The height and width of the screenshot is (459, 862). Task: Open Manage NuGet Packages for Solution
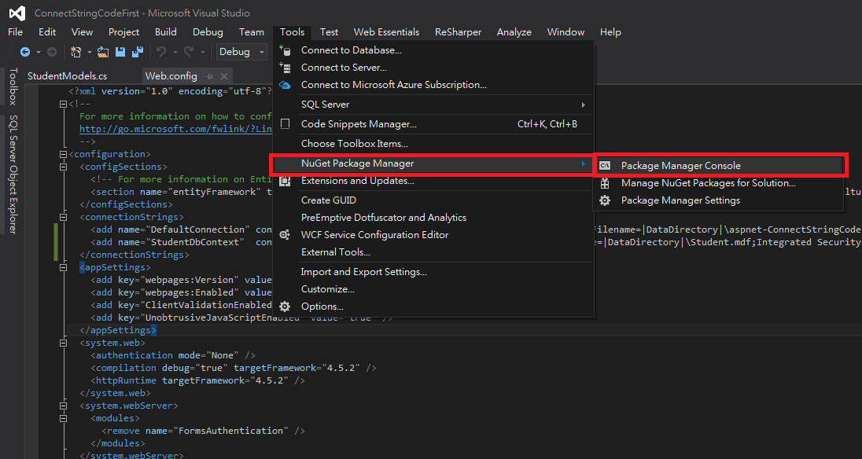click(x=708, y=183)
